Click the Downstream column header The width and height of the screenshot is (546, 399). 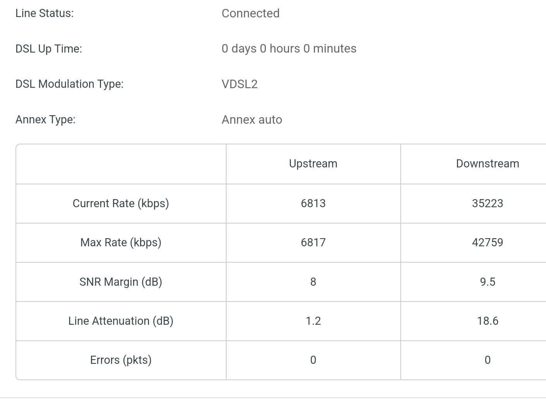[x=488, y=164]
